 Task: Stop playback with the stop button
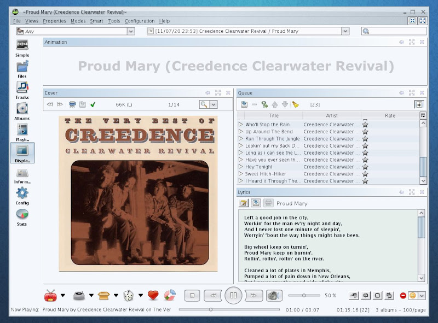tap(192, 296)
